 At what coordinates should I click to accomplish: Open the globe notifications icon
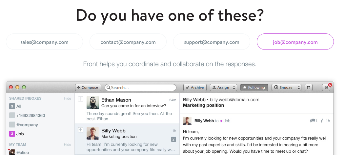point(326,87)
